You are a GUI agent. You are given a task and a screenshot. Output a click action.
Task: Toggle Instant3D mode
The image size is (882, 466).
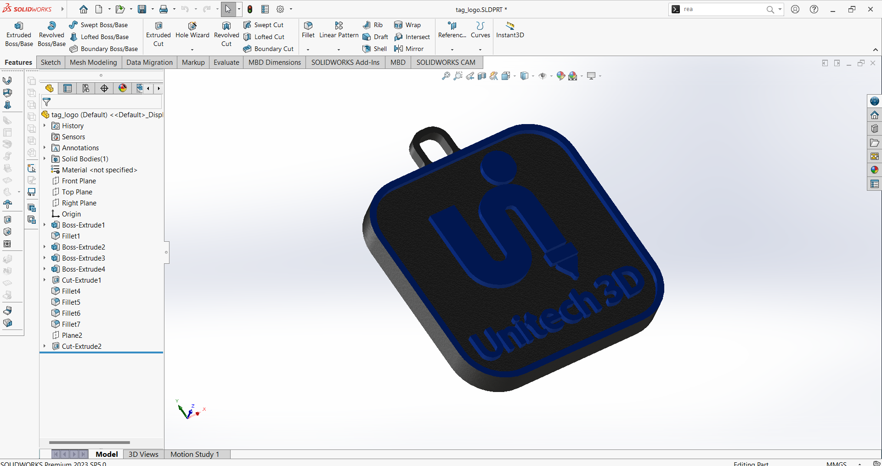coord(510,30)
